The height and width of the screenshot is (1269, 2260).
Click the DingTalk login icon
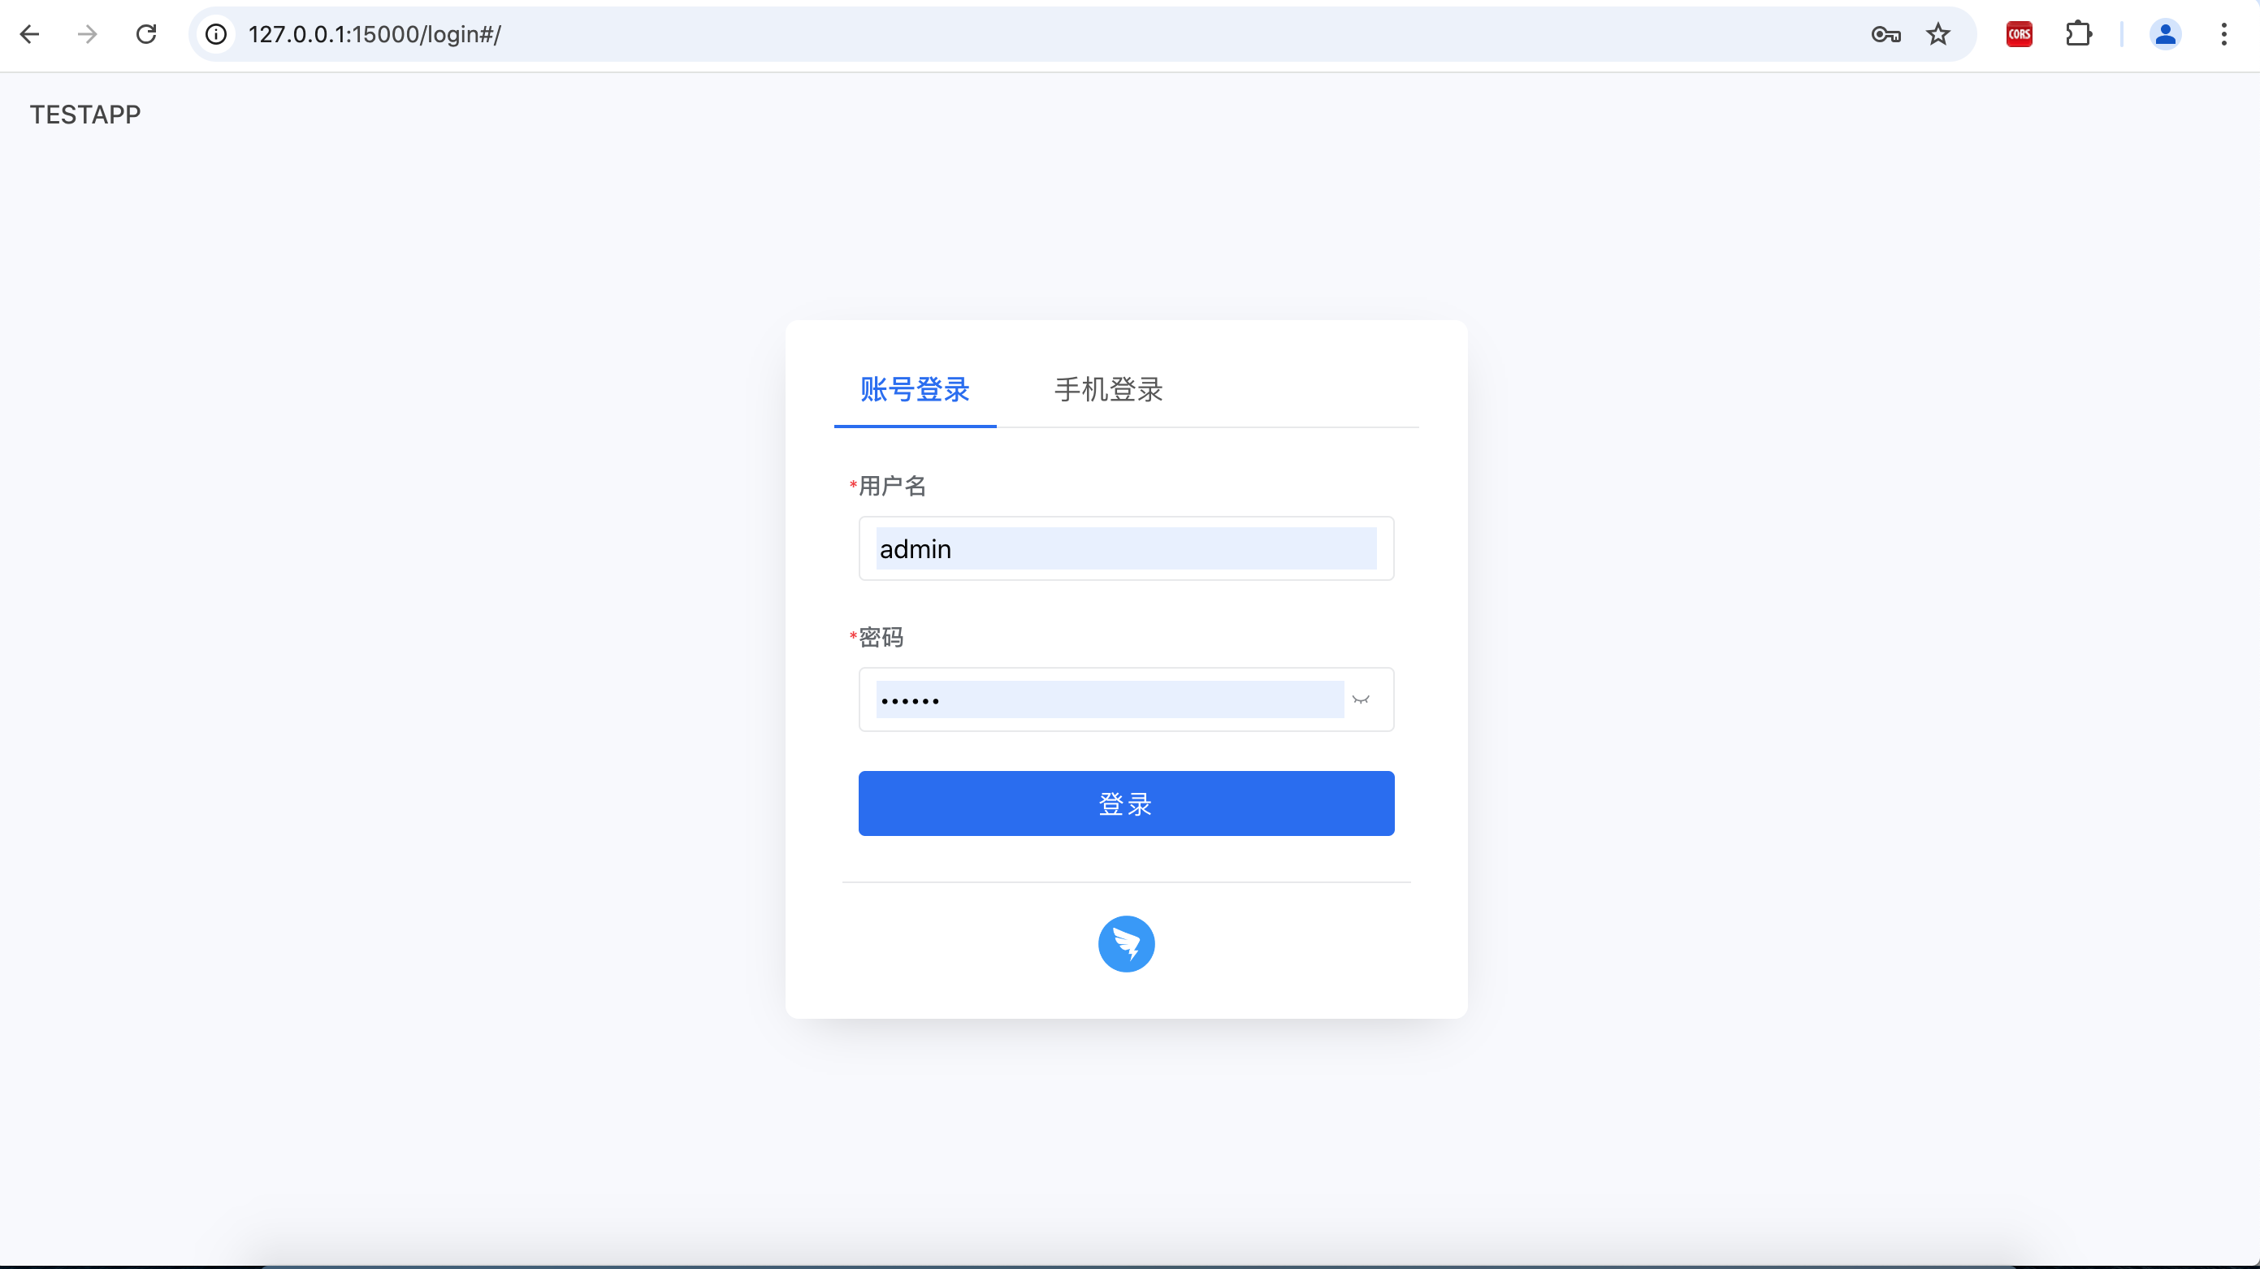[1126, 943]
